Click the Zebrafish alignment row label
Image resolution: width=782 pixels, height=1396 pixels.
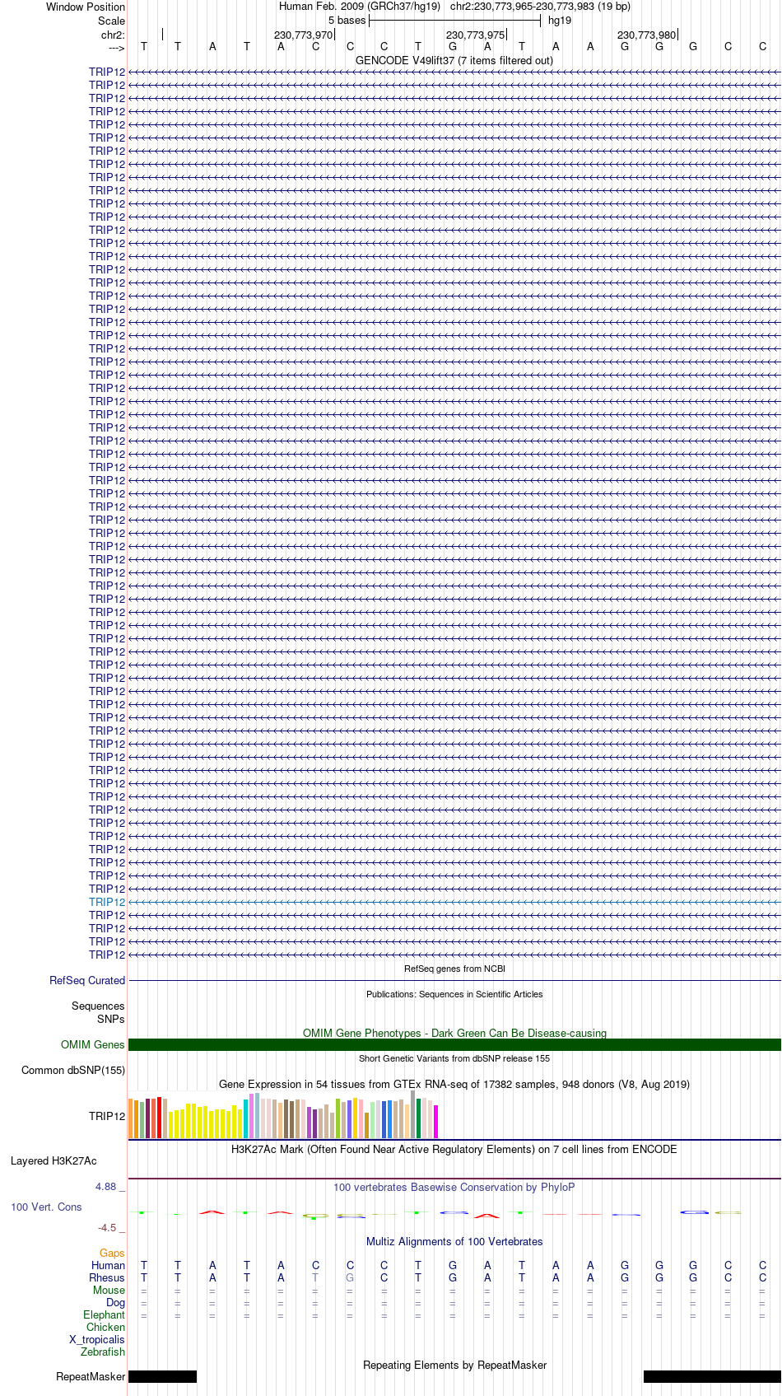(x=103, y=1352)
